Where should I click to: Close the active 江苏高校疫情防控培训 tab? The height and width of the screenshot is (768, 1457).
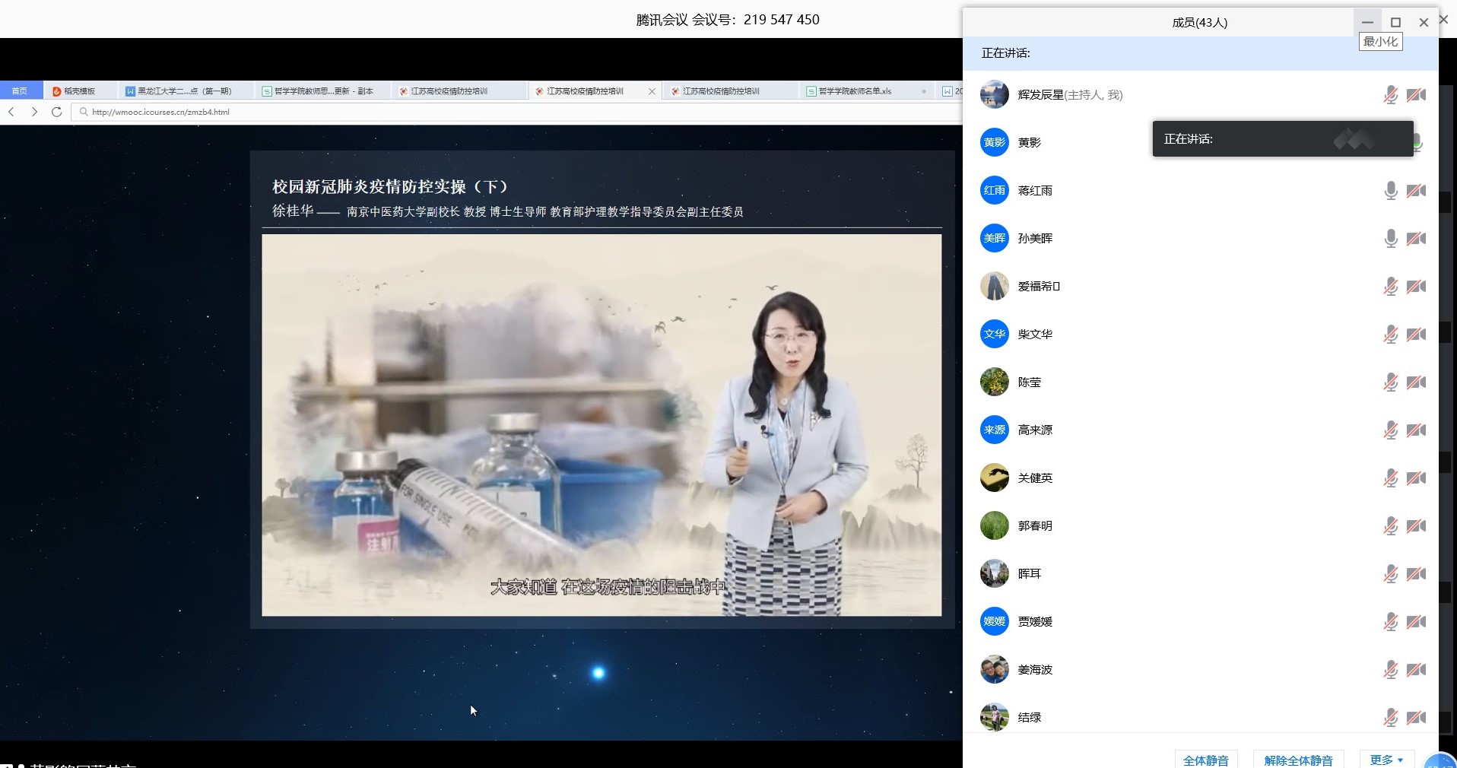(x=652, y=91)
